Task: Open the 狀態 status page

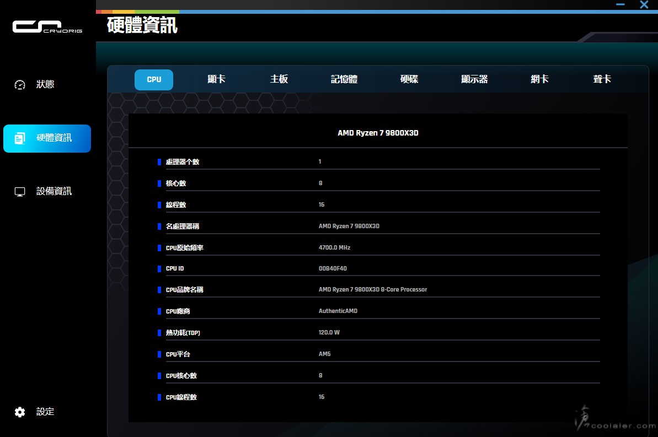Action: pyautogui.click(x=45, y=85)
